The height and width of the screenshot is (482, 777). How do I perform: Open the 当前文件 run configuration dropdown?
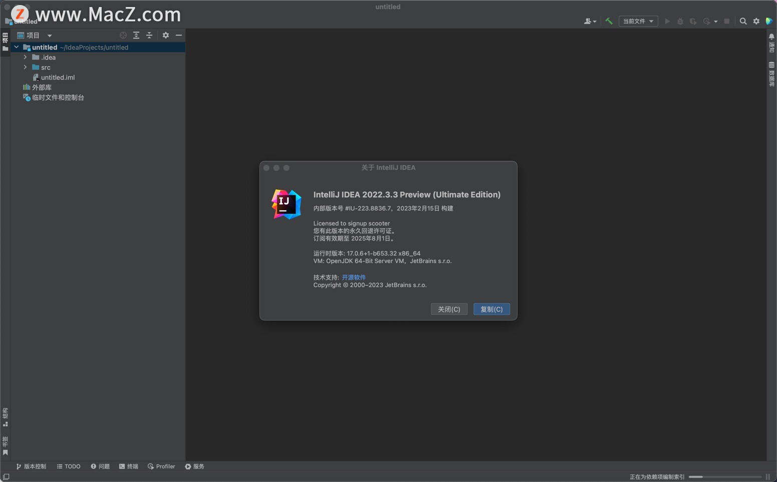[x=638, y=21]
